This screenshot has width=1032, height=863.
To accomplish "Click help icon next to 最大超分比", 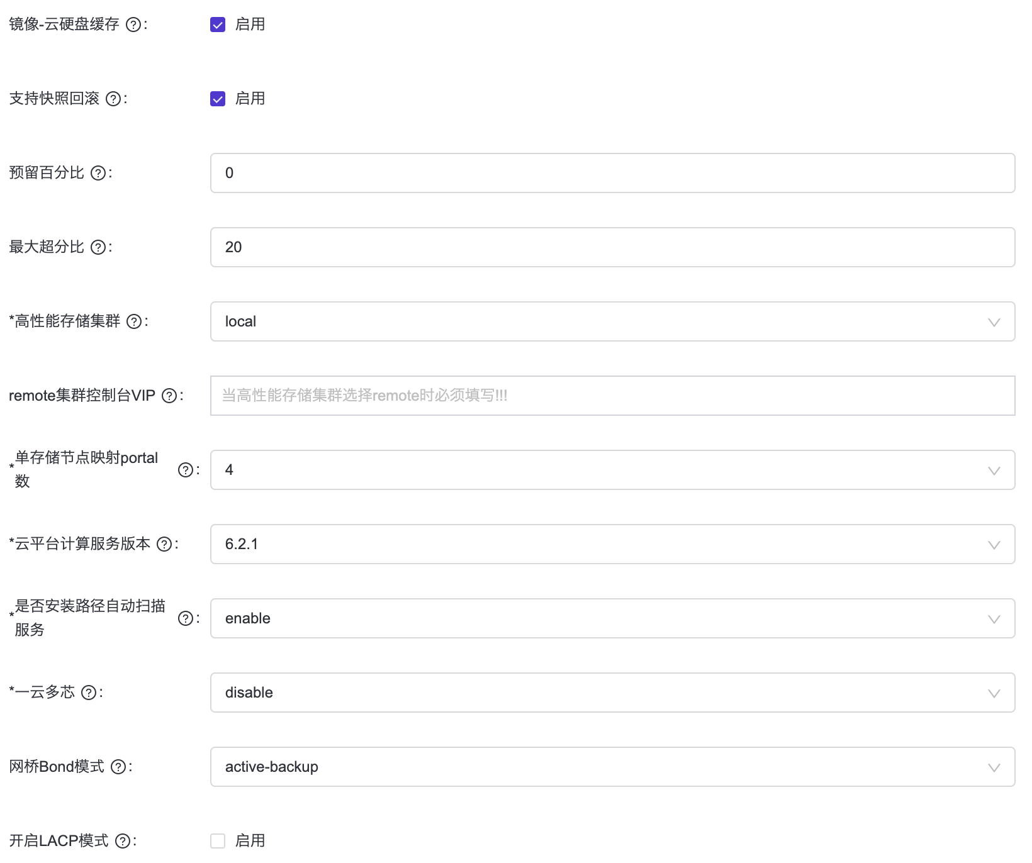I will point(98,247).
